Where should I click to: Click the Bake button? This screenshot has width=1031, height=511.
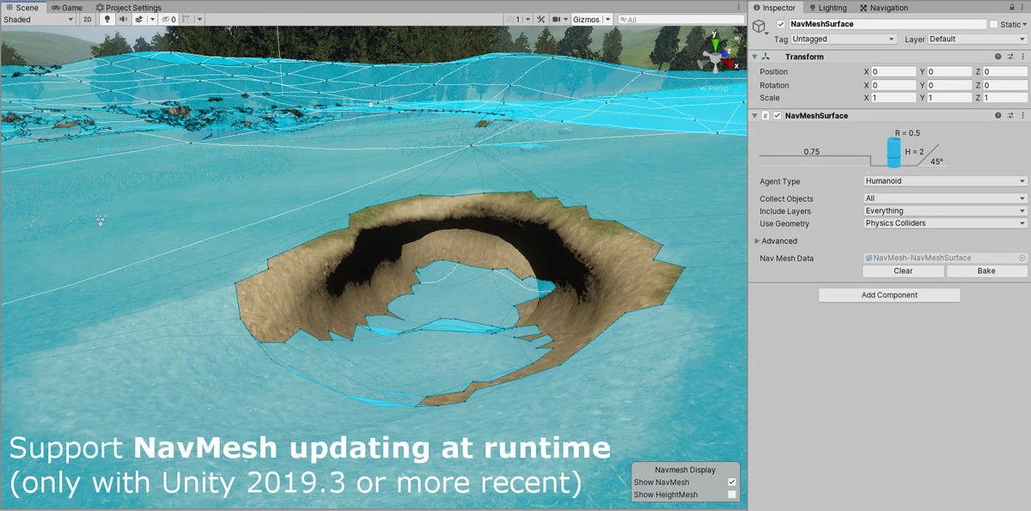[985, 271]
